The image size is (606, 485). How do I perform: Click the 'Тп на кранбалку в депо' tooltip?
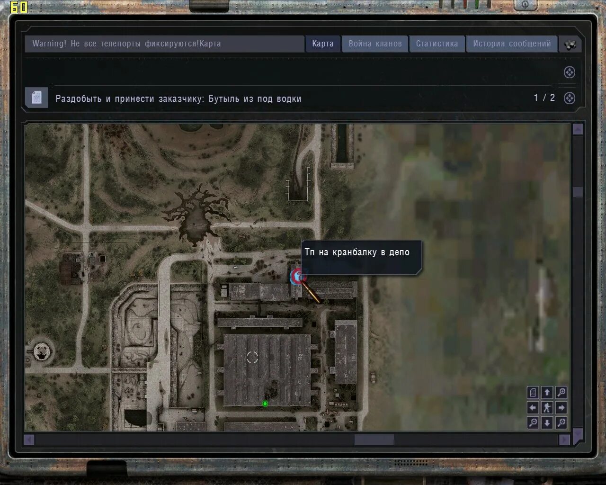coord(361,257)
